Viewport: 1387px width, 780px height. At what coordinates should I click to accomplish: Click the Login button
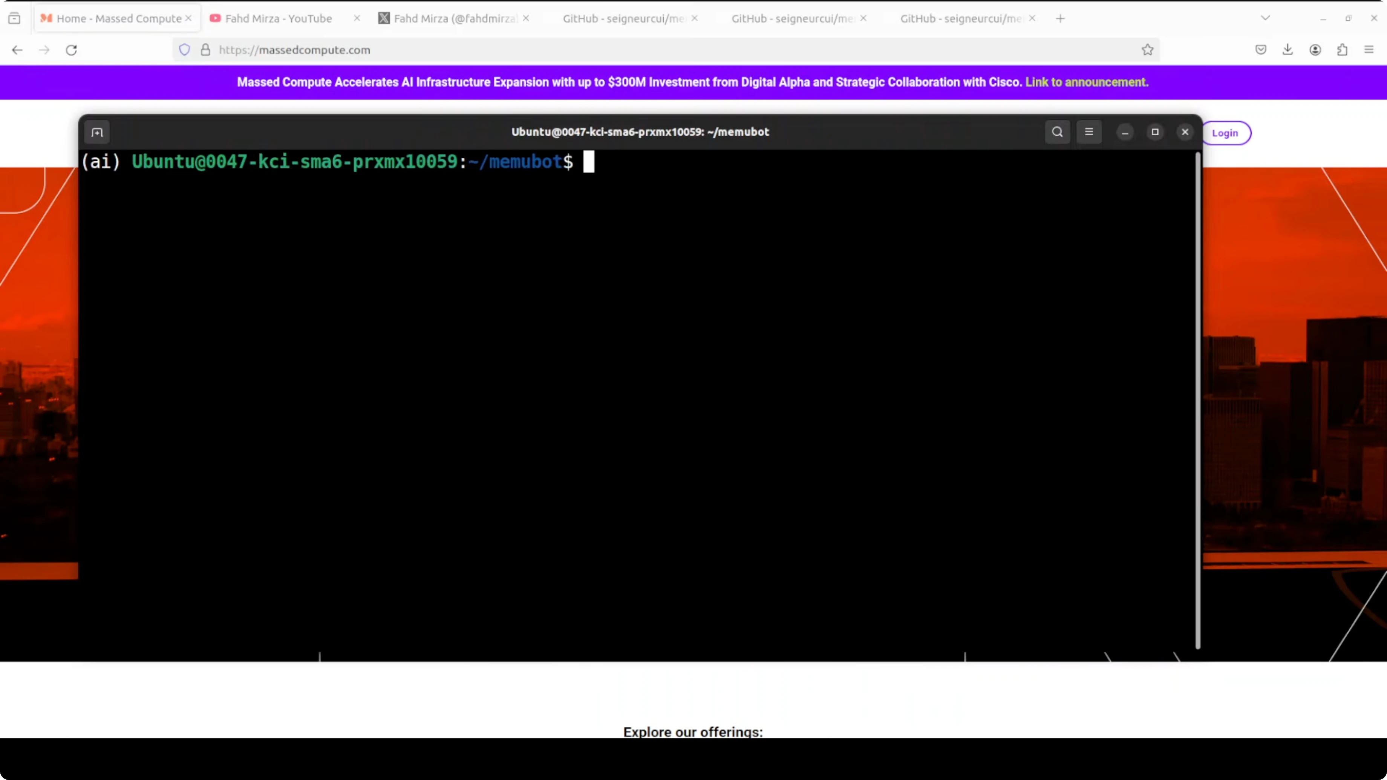point(1226,133)
